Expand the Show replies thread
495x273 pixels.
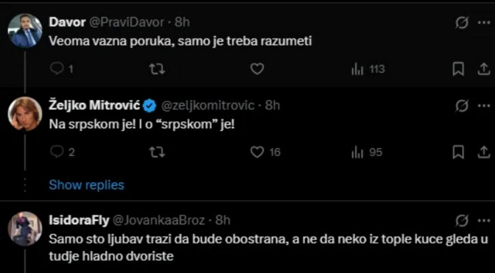tap(86, 185)
